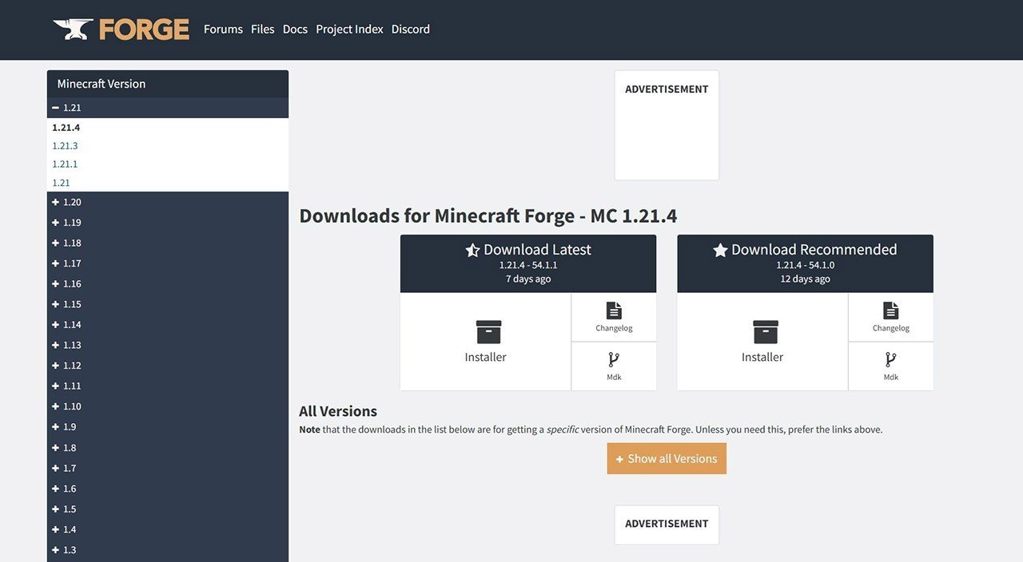This screenshot has height=562, width=1023.
Task: Collapse the 1.21 version group
Action: pyautogui.click(x=168, y=108)
